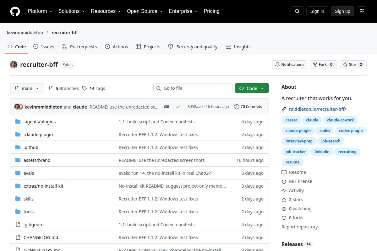The width and height of the screenshot is (377, 251).
Task: Click the Sign in button
Action: tap(317, 11)
